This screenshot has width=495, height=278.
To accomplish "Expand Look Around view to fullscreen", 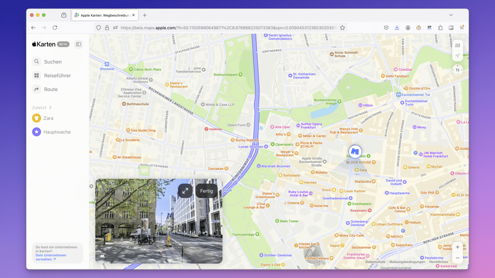I will coord(185,191).
